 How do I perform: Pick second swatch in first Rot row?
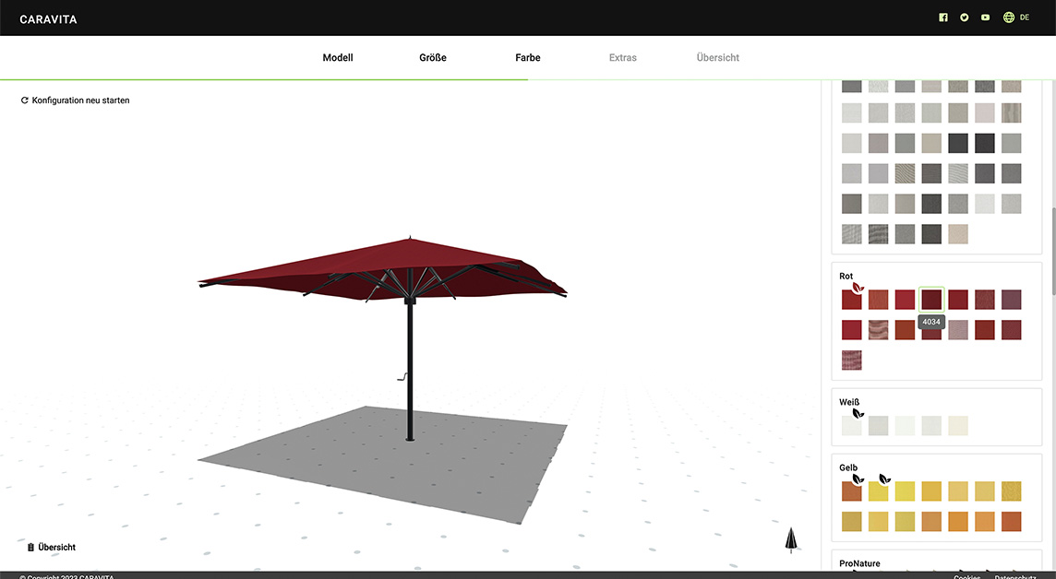[x=878, y=300]
